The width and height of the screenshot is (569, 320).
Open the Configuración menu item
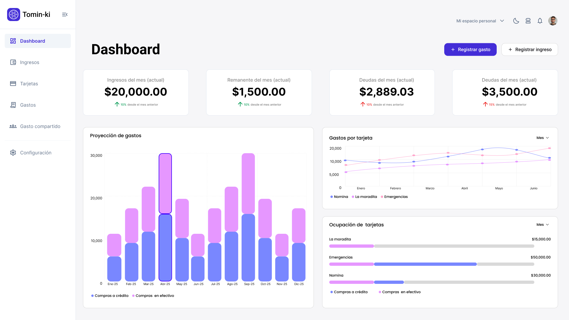(x=38, y=153)
